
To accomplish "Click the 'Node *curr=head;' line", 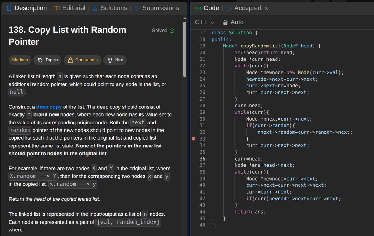I will pos(257,59).
